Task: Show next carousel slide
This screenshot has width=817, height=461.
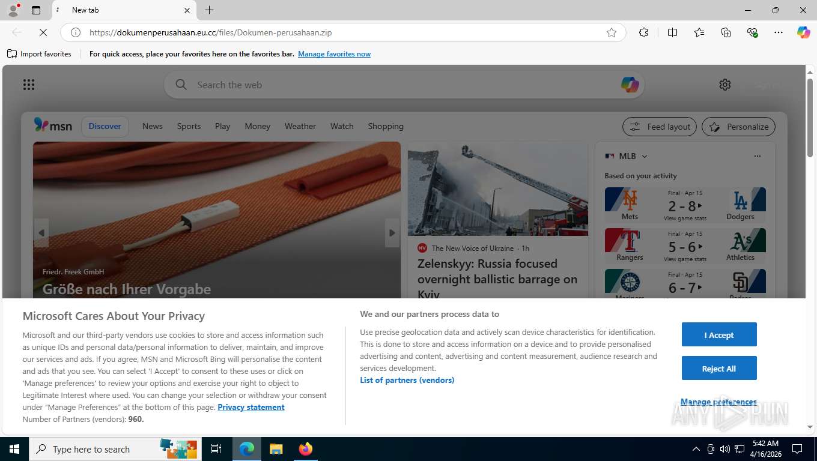Action: 392,233
